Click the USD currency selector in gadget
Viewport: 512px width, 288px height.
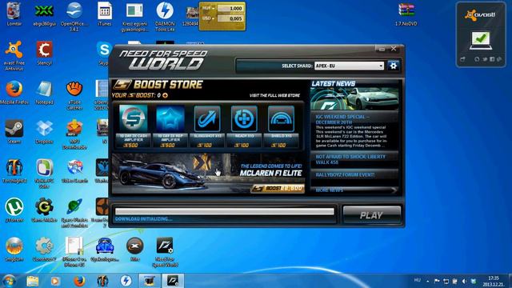208,18
